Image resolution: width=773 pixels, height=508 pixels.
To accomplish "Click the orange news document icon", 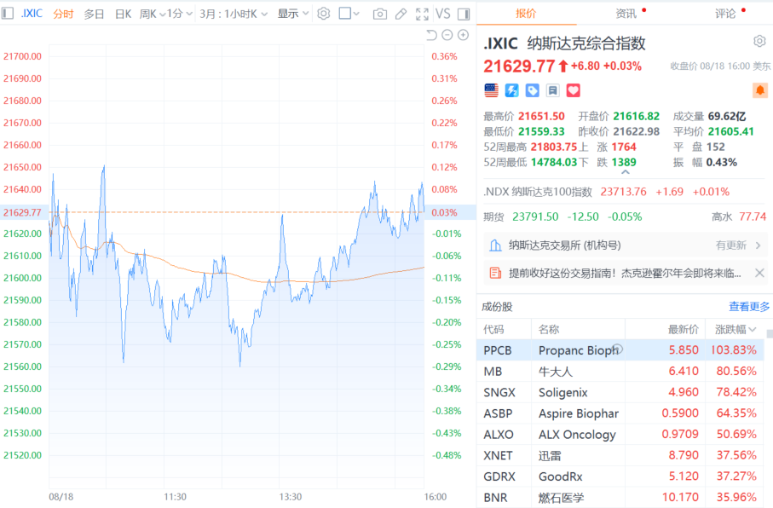I will [495, 273].
